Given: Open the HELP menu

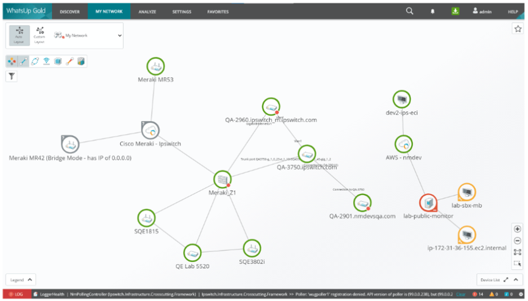Looking at the screenshot, I should [513, 11].
